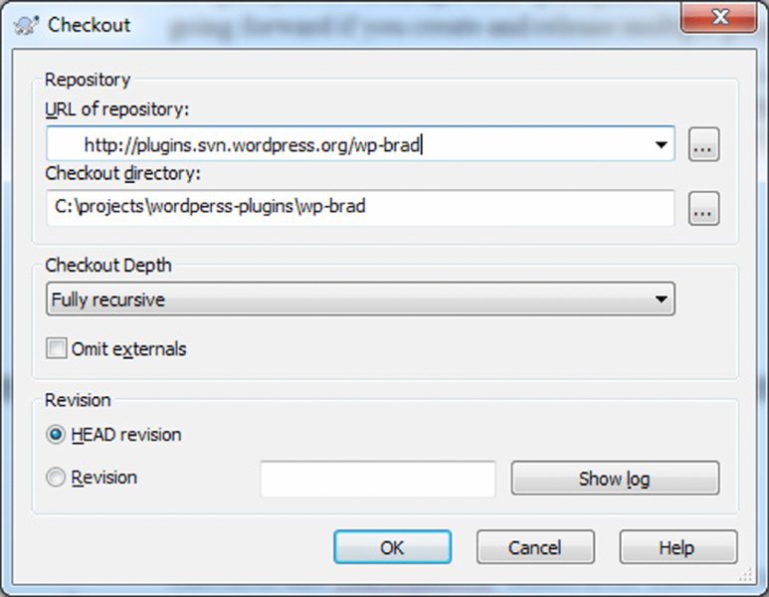Click the revision number input box

point(378,479)
